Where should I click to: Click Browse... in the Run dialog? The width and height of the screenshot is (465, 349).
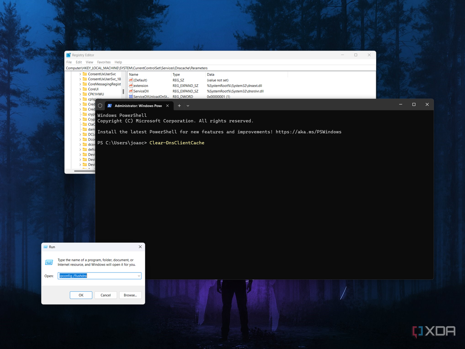130,295
